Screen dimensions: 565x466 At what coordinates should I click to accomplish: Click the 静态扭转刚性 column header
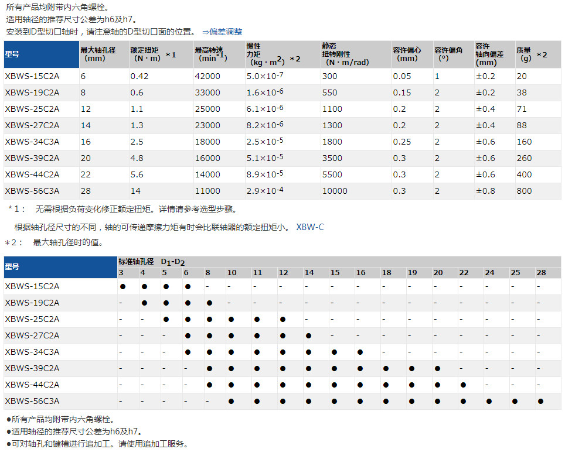pyautogui.click(x=356, y=54)
